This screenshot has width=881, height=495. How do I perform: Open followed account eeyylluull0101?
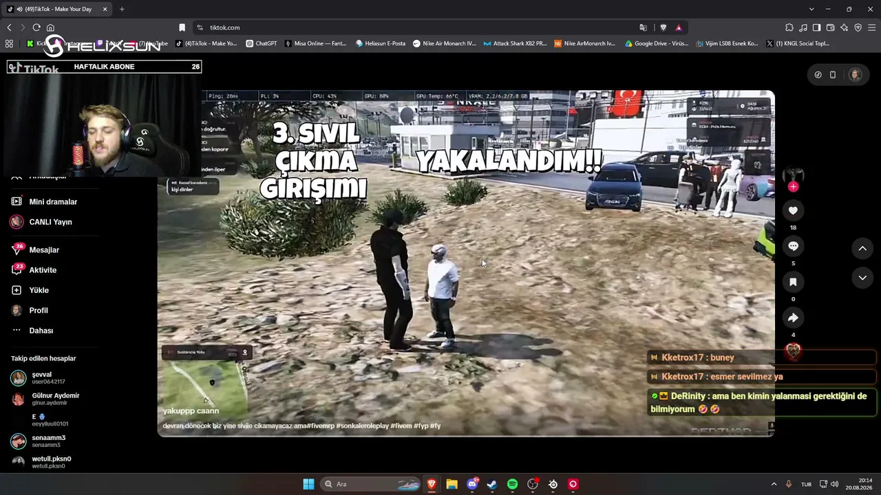(48, 420)
